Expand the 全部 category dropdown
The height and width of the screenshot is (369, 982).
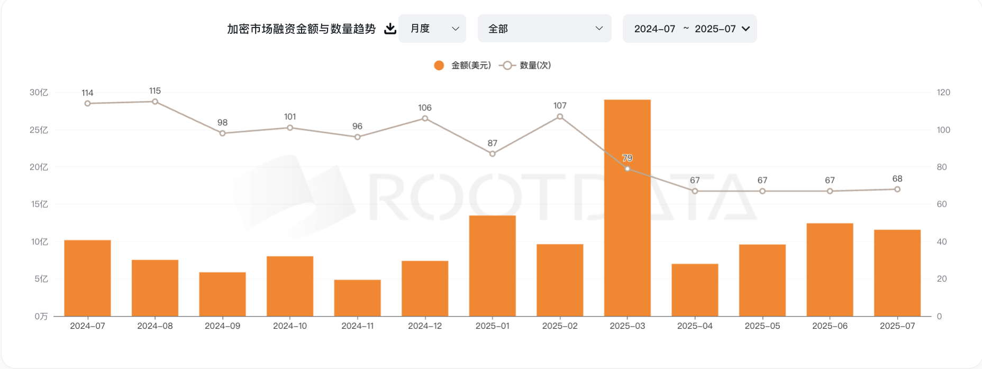544,29
